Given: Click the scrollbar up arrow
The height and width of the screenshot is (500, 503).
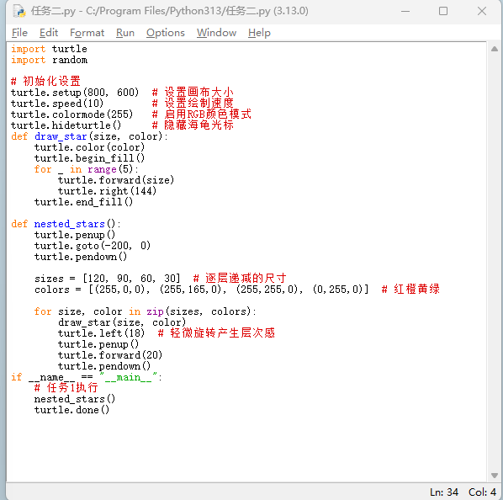Looking at the screenshot, I should (495, 49).
